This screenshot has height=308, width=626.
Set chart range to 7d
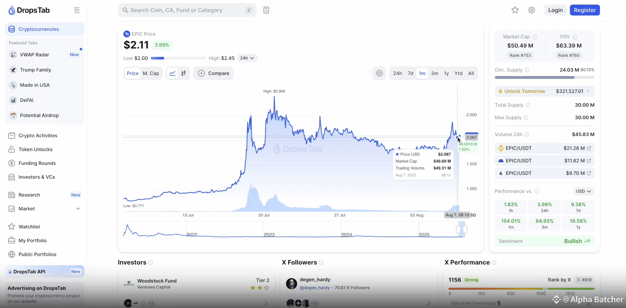pos(410,73)
